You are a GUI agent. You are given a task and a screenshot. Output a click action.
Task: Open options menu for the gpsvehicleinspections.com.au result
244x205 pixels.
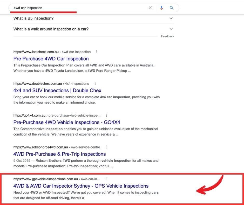(x=106, y=179)
